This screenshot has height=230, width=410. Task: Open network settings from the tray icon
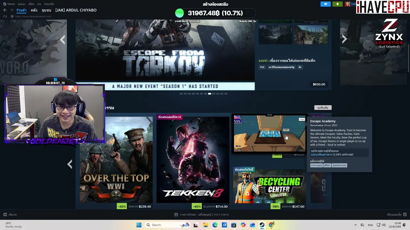pyautogui.click(x=378, y=225)
